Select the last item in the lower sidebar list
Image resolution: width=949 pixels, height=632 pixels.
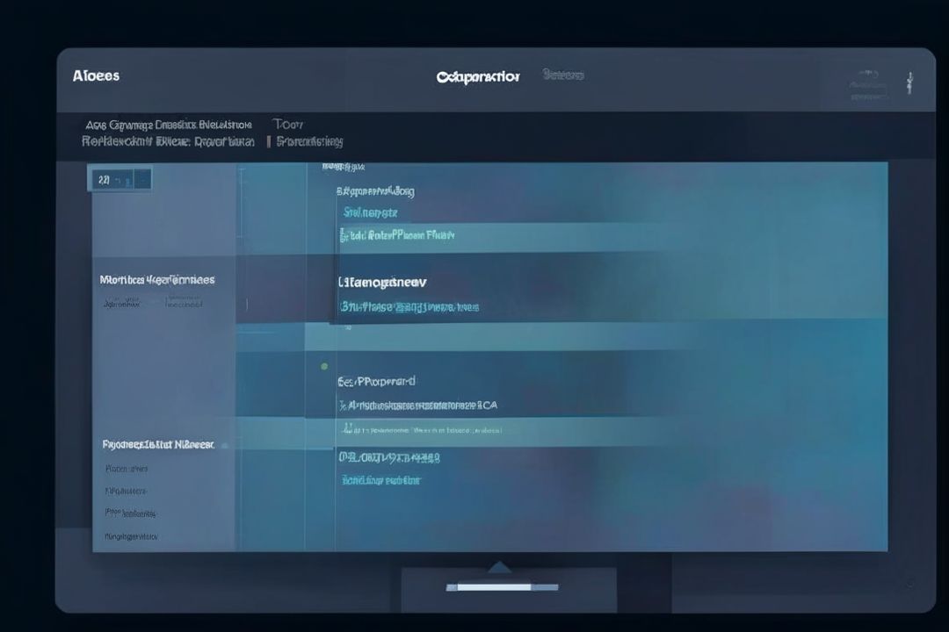tap(131, 535)
